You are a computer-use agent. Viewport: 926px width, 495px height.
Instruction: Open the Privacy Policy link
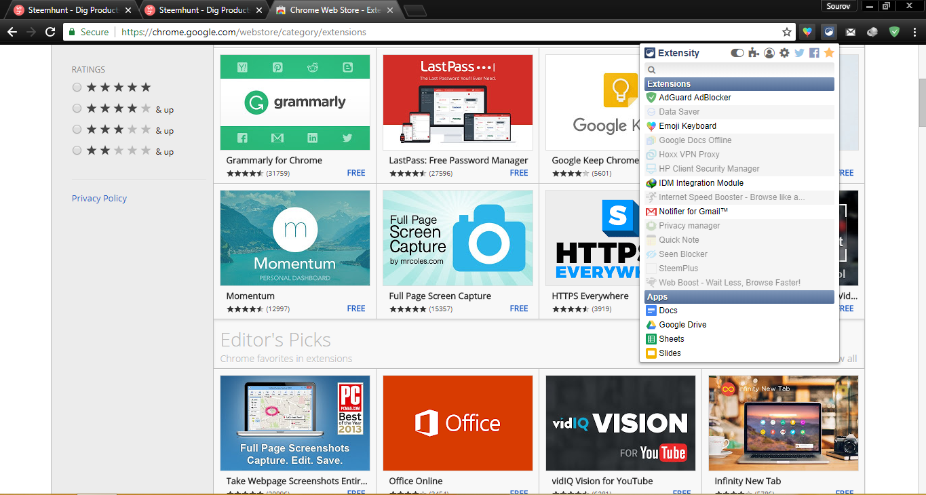99,198
